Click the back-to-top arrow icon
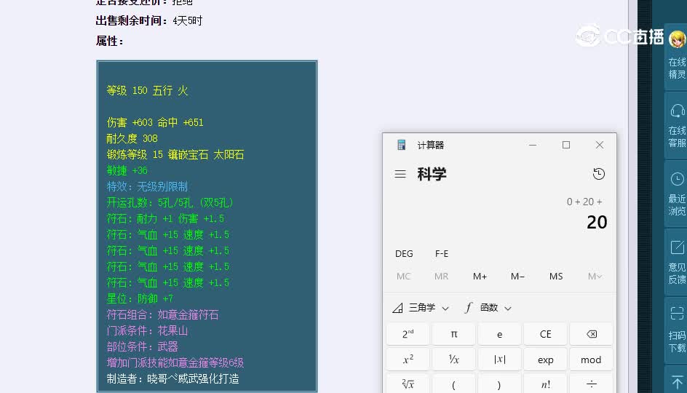Screen dimensions: 687x393 pyautogui.click(x=677, y=381)
